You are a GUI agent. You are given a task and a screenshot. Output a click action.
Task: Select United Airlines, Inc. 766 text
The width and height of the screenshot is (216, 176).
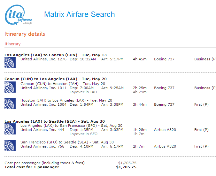pyautogui.click(x=42, y=146)
